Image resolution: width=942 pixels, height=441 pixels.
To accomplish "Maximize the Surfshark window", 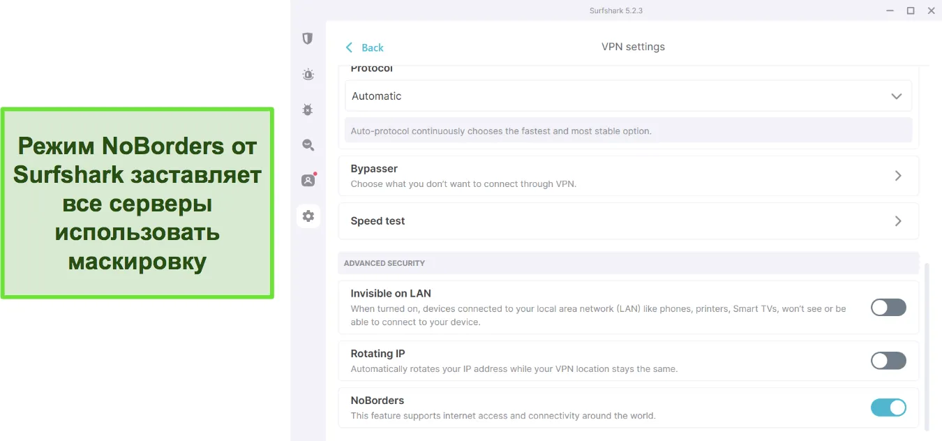I will click(x=911, y=10).
